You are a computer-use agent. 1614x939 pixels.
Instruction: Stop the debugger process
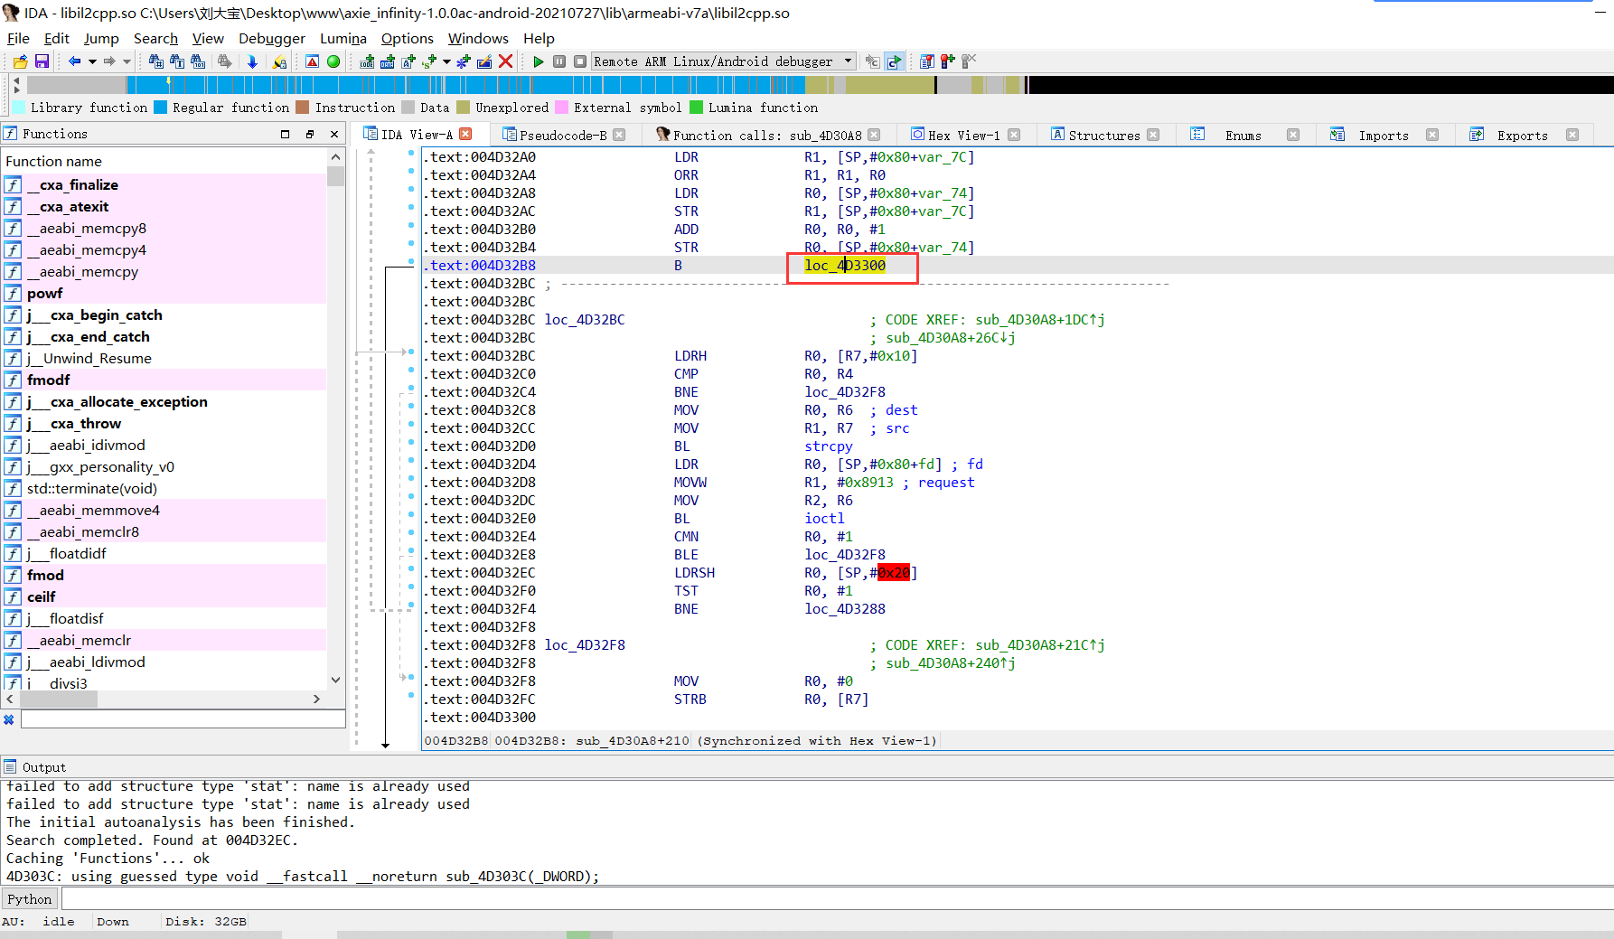(x=578, y=61)
